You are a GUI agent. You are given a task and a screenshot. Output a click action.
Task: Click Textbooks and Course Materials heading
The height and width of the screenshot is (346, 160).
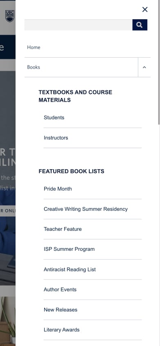click(75, 96)
